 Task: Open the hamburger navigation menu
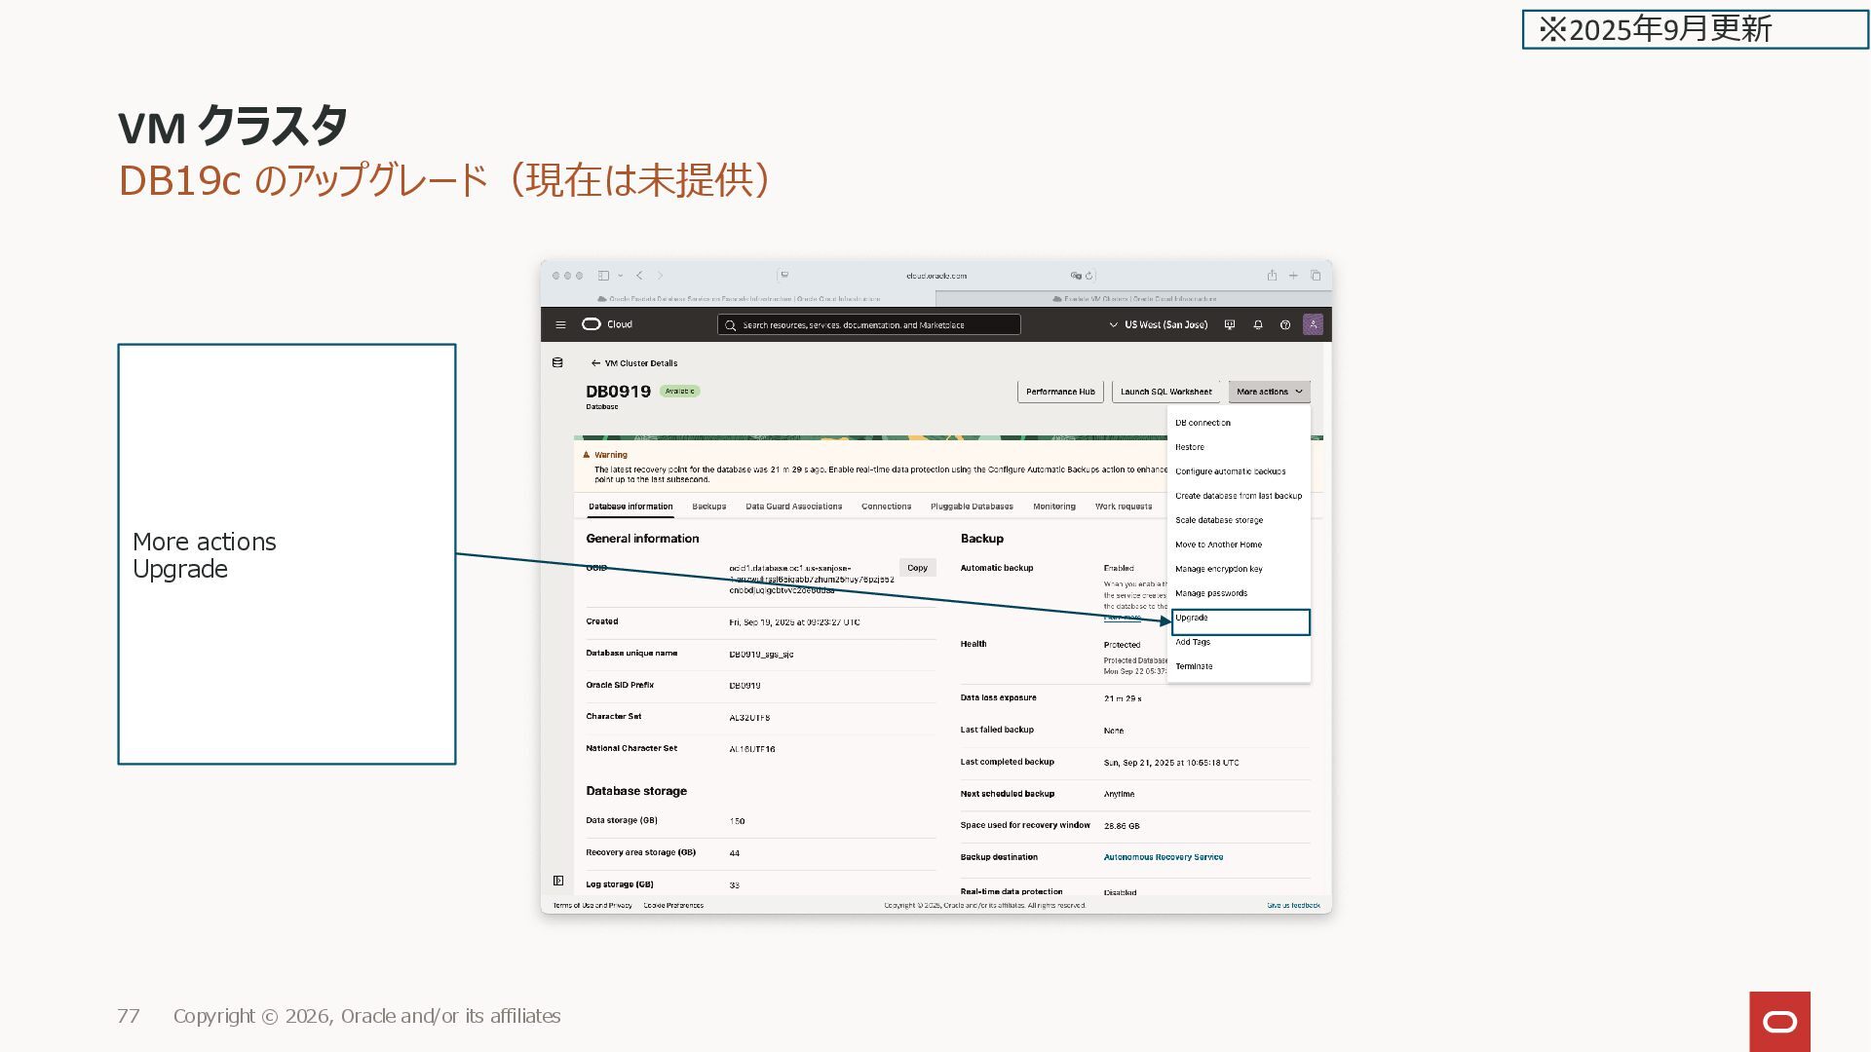click(560, 325)
